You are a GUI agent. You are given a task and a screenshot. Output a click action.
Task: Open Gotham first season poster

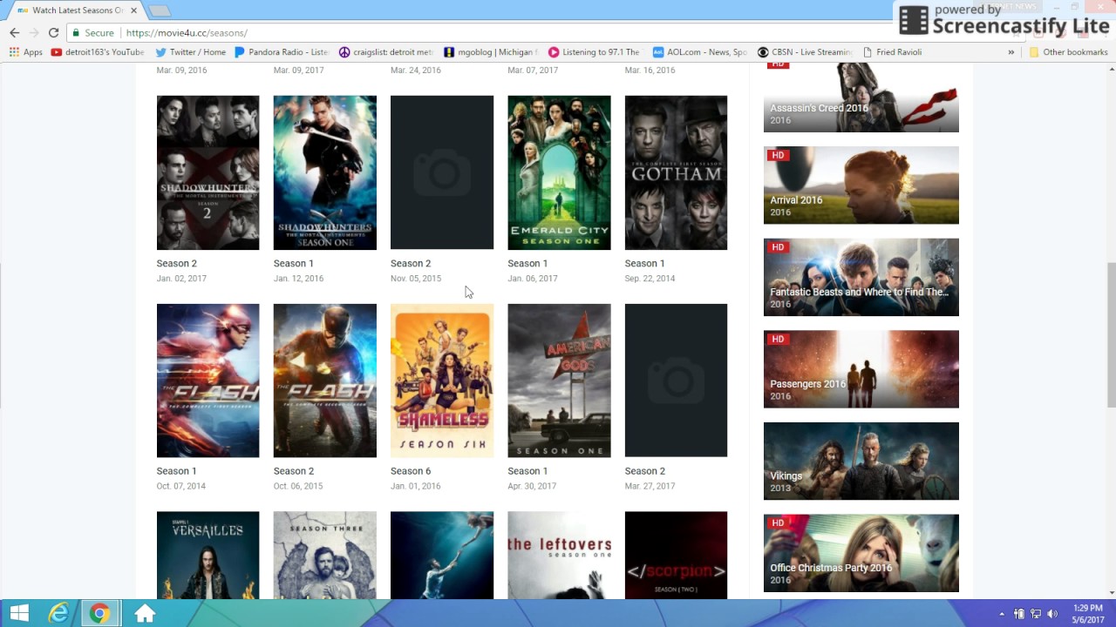click(x=676, y=172)
